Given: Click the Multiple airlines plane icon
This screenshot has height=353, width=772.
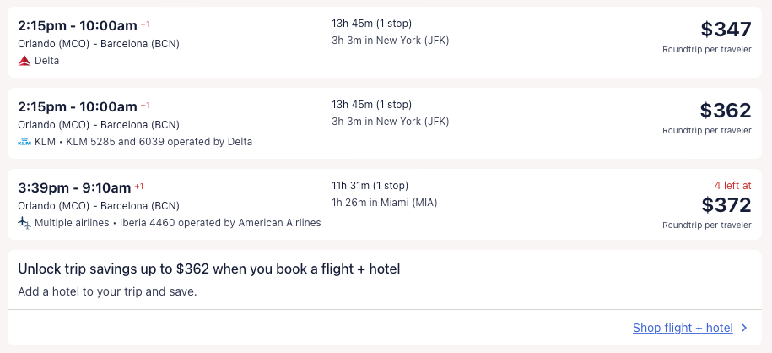Looking at the screenshot, I should (x=24, y=223).
